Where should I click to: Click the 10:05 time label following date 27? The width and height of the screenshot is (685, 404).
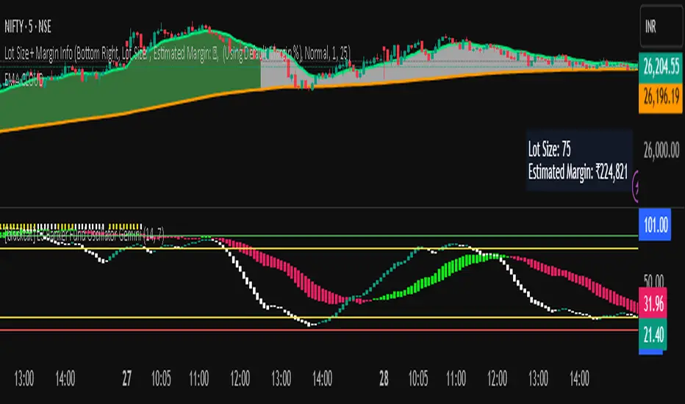pos(161,379)
